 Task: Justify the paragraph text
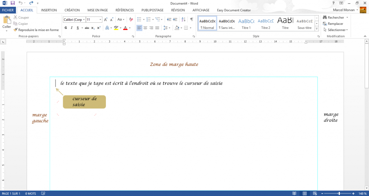(x=157, y=28)
